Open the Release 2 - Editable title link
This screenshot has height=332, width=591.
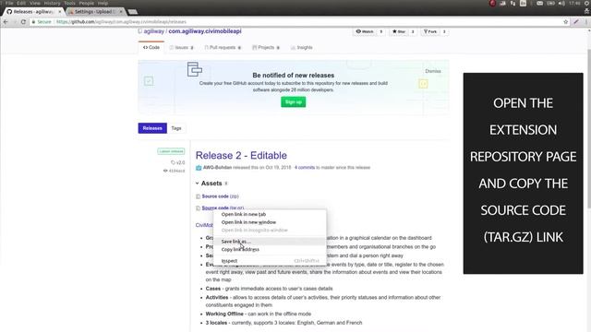pos(241,156)
